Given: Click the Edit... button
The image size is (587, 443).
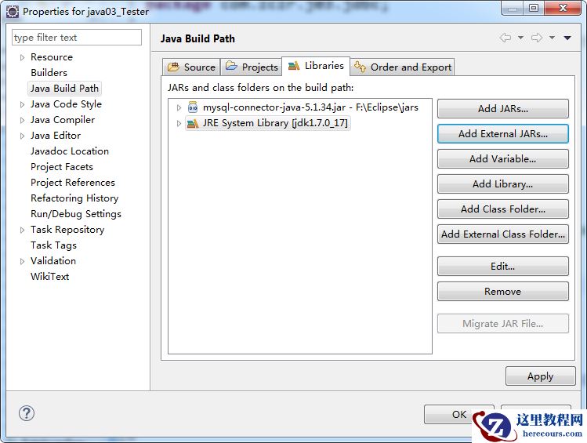Looking at the screenshot, I should tap(503, 267).
